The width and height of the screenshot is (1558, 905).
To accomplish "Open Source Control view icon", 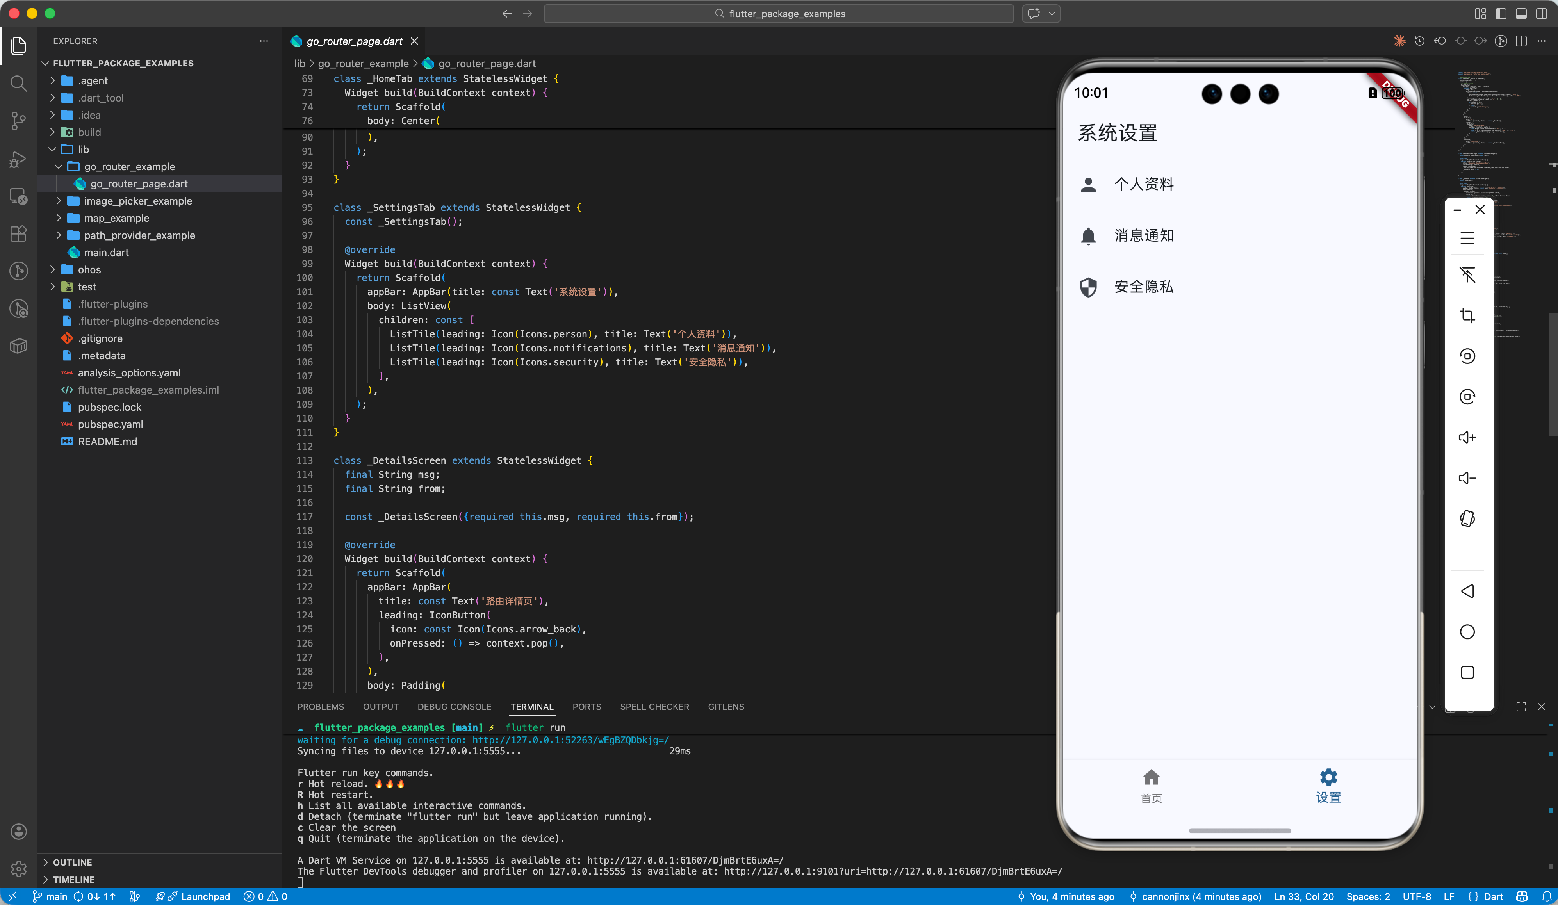I will click(19, 121).
